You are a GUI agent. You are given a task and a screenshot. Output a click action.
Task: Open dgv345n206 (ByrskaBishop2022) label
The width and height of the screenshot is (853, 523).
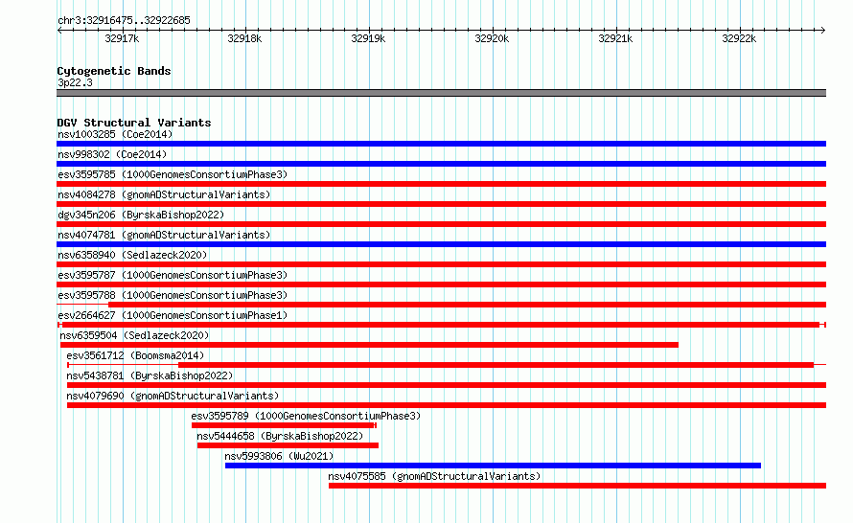141,215
